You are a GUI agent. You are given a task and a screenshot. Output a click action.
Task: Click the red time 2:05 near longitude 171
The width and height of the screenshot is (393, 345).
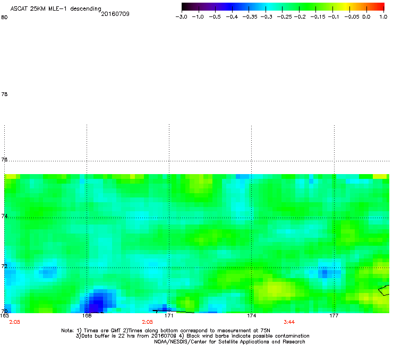pos(148,322)
